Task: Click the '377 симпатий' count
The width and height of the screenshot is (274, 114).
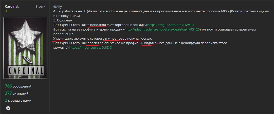Action: click(x=16, y=93)
